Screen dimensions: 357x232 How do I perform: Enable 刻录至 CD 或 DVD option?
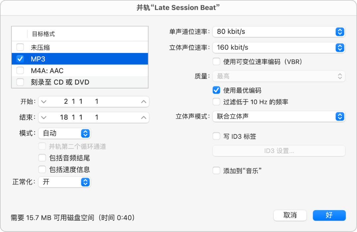pos(20,82)
